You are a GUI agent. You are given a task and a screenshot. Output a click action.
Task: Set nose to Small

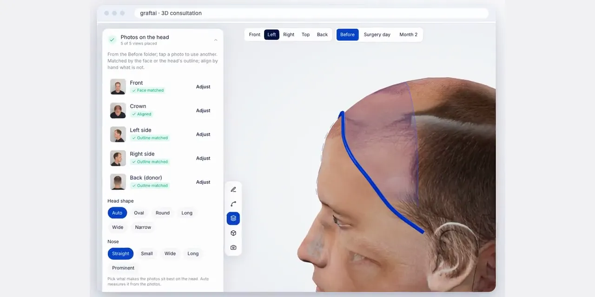click(147, 253)
